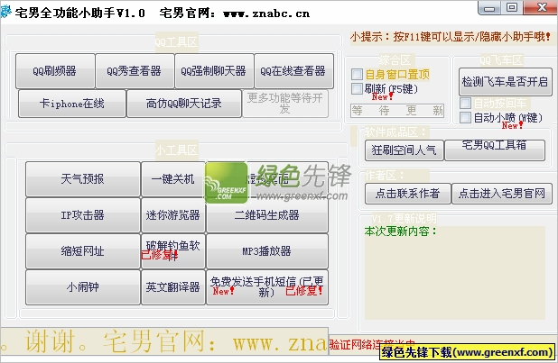This screenshot has height=363, width=558.
Task: Minimize the 宅男全功能小助手 window
Action: point(489,8)
